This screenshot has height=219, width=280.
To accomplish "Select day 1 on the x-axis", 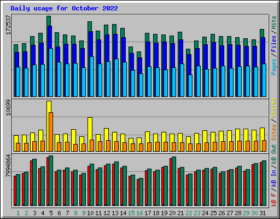I will (18, 213).
